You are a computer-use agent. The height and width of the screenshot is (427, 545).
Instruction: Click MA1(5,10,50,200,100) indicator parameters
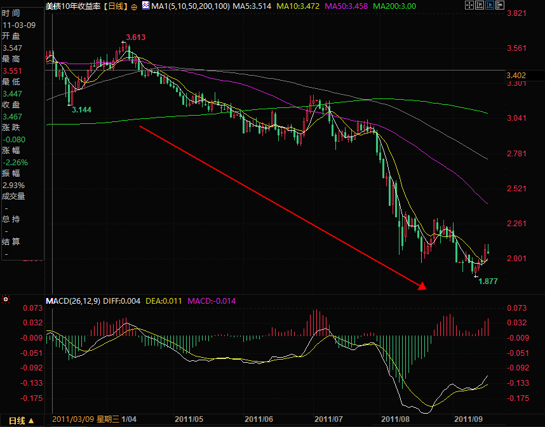pyautogui.click(x=191, y=6)
